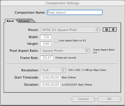Select the Basic tab

tap(10, 21)
